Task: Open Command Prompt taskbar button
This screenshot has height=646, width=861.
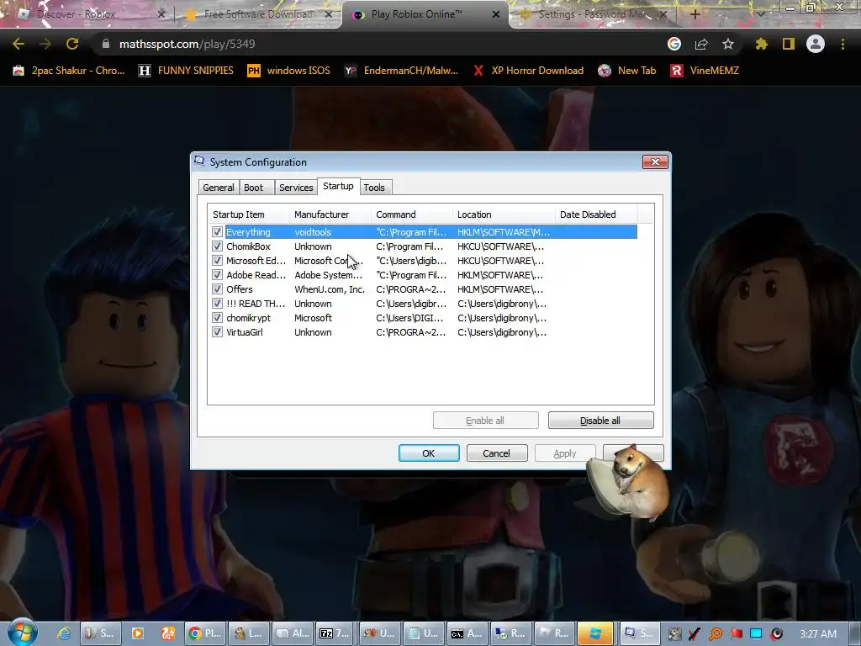Action: point(467,633)
